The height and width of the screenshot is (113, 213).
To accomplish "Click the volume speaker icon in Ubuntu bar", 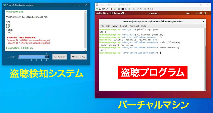I will click(201, 13).
